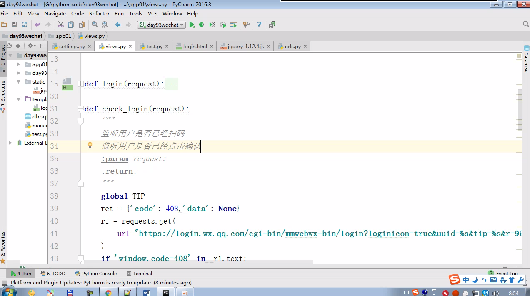Navigate Back with the blue arrow

(x=118, y=25)
